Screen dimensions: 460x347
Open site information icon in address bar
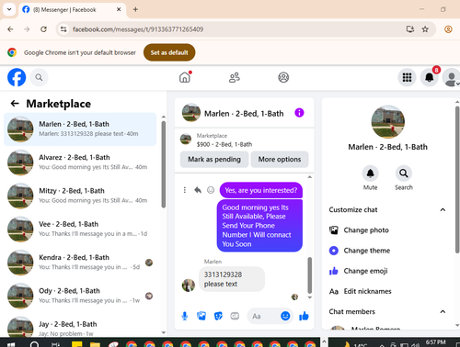click(x=63, y=29)
